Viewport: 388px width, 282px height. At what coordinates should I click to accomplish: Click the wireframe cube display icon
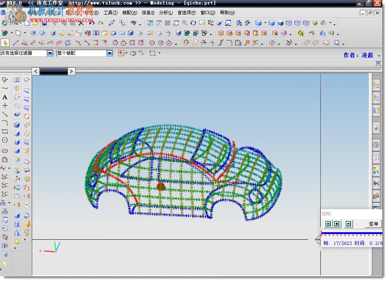289,23
